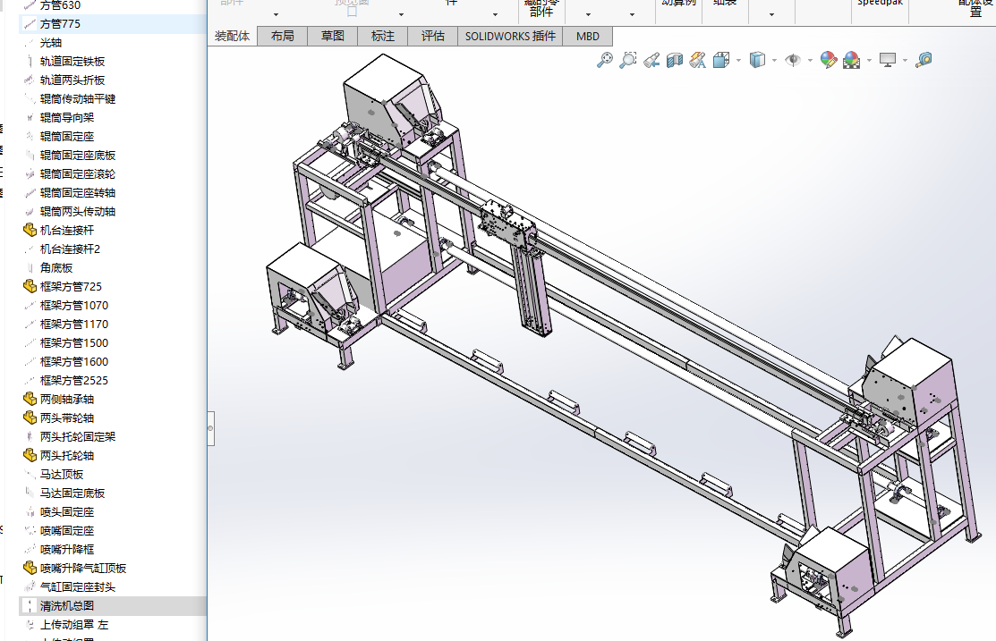Image resolution: width=996 pixels, height=641 pixels.
Task: Click the Zoom to Fit icon
Action: 605,60
